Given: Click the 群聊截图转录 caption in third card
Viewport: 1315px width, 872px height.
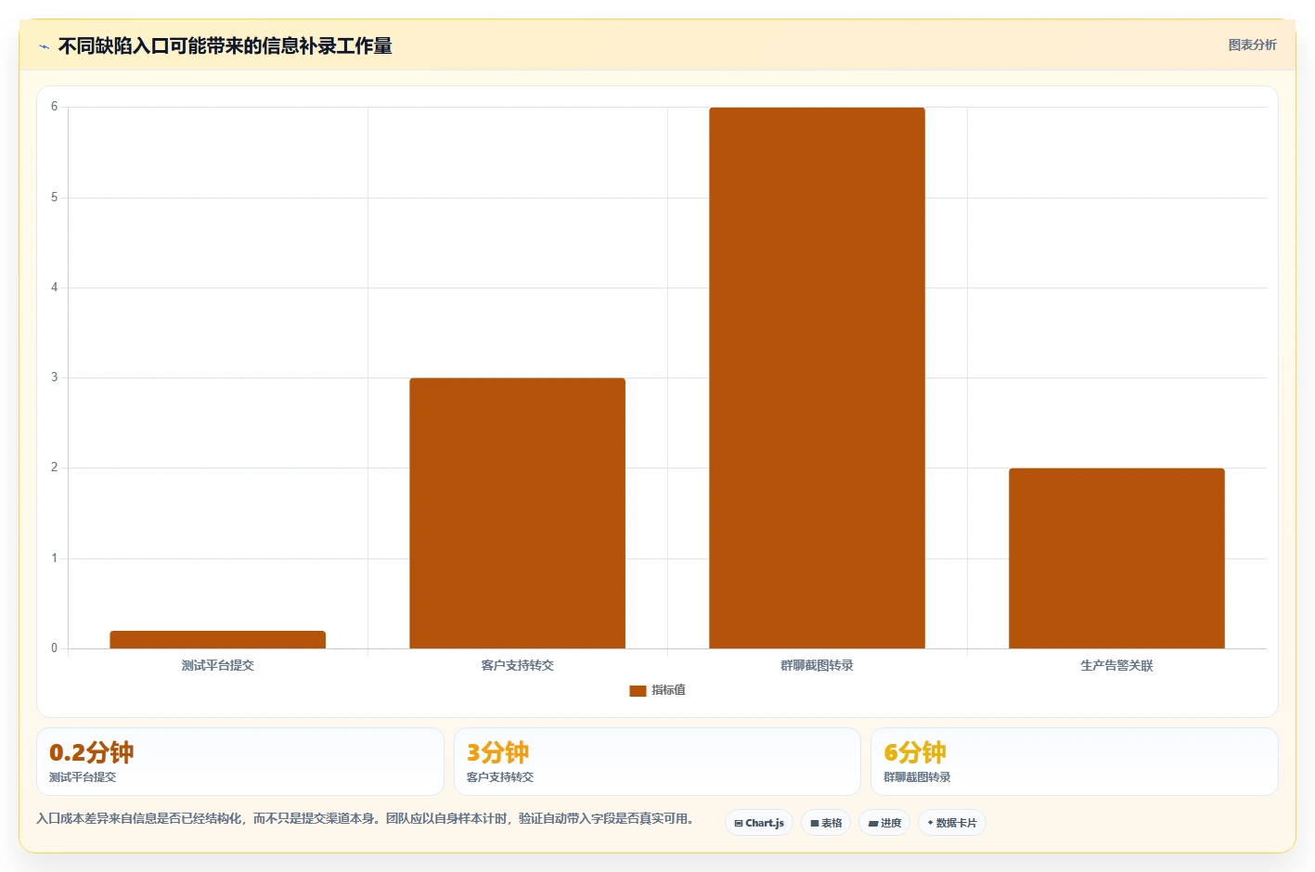Looking at the screenshot, I should click(x=917, y=777).
